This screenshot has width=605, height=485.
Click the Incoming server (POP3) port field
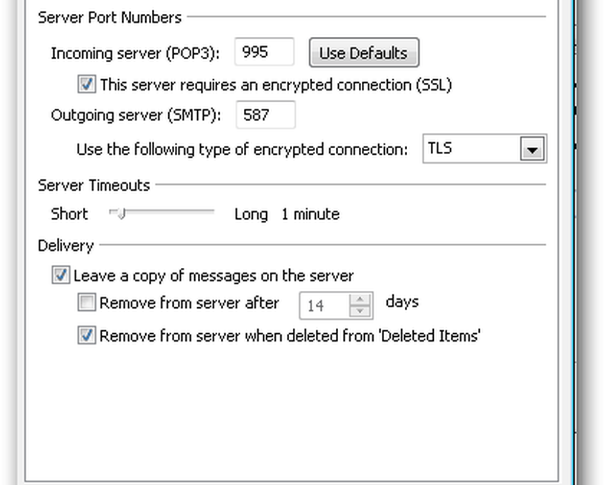click(264, 53)
